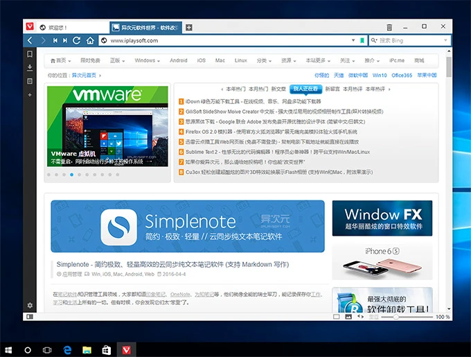Open the 异次元首页 breadcrumb link
The width and height of the screenshot is (471, 357).
84,75
